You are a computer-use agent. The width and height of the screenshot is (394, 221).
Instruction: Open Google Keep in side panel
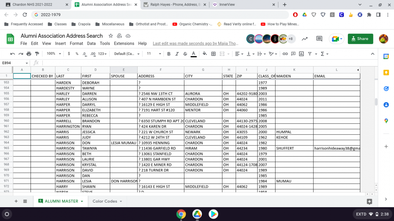point(386,72)
